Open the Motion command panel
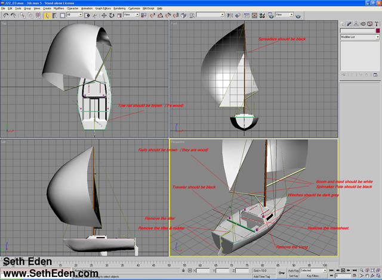 coord(363,23)
